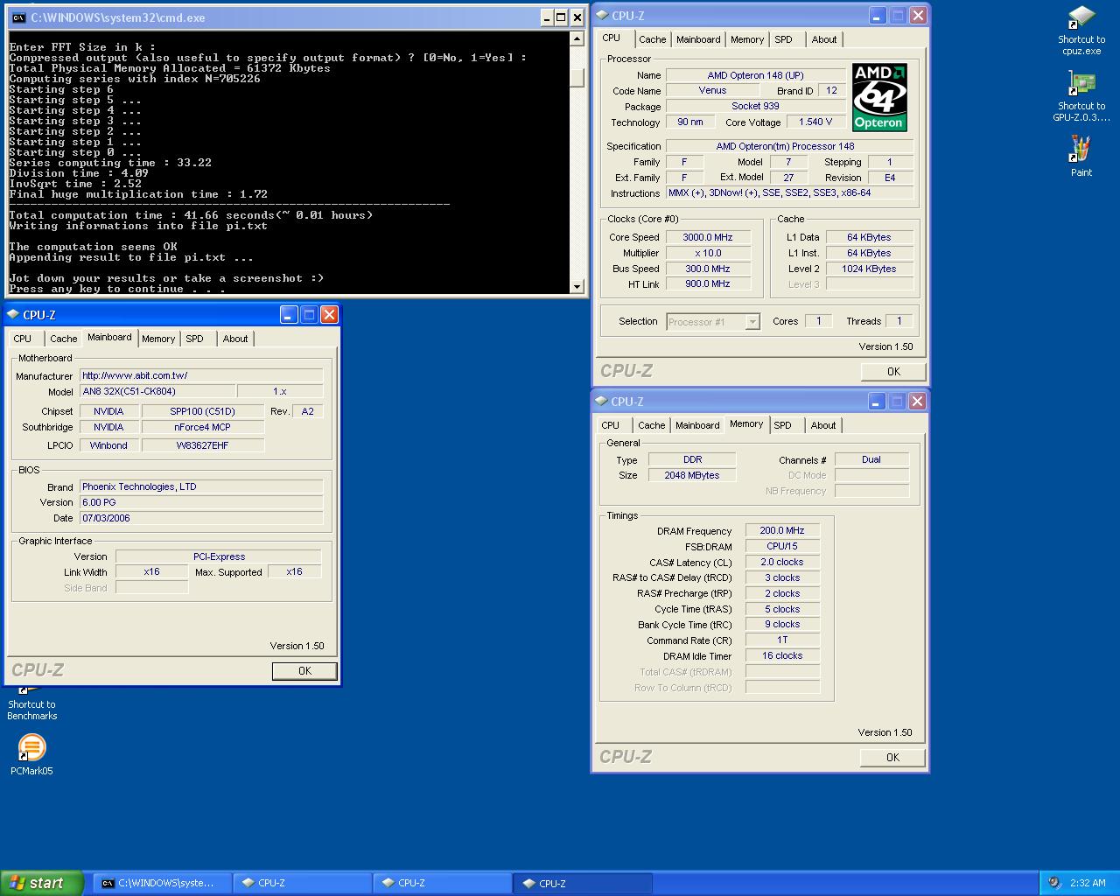Click the cmd window scroll up arrow
Screen dimensions: 1120x896
(577, 38)
